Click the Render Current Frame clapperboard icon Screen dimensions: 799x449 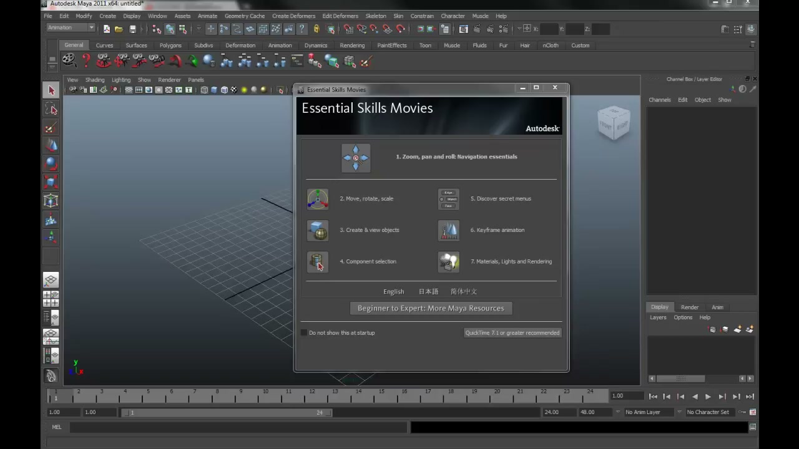coord(477,29)
